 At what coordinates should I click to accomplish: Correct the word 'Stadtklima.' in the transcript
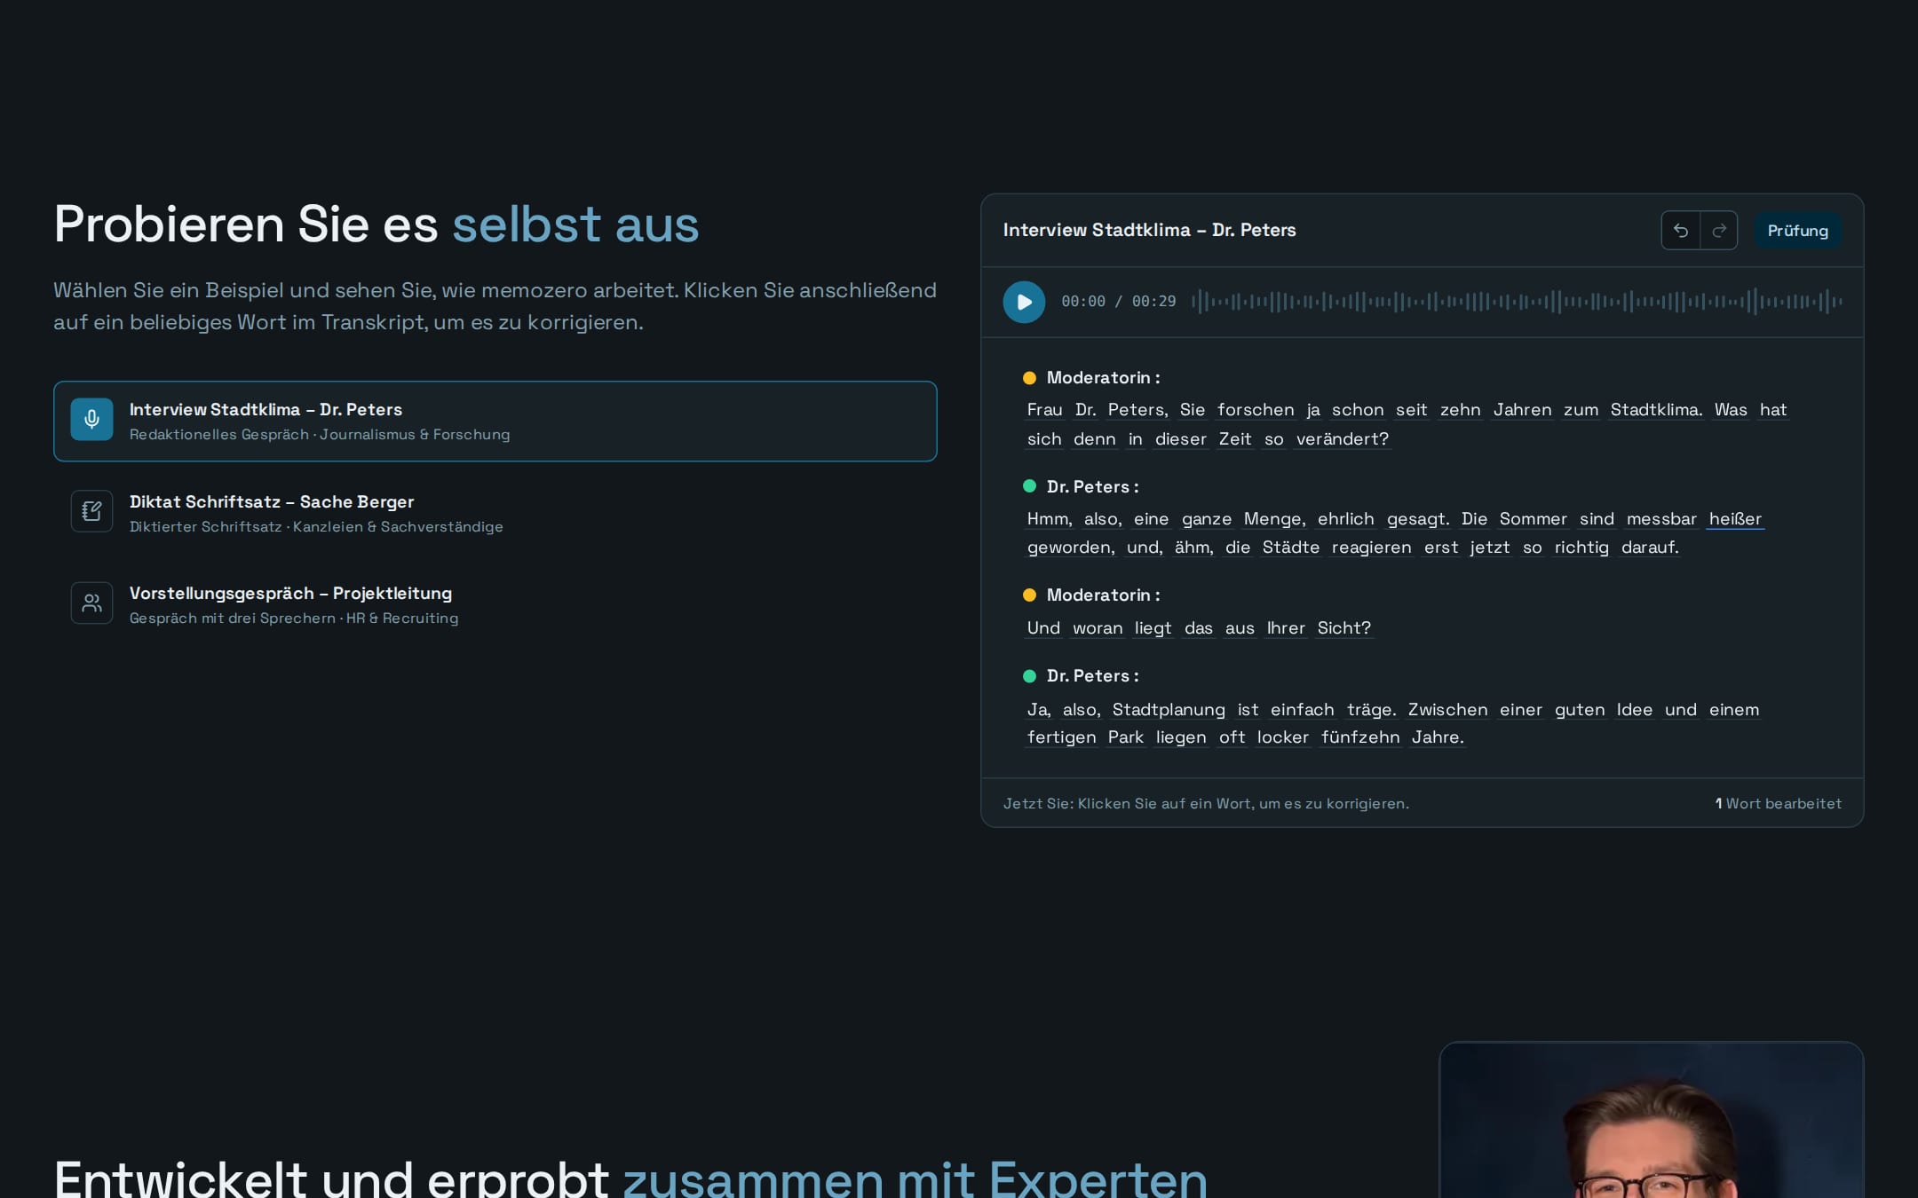pyautogui.click(x=1656, y=410)
